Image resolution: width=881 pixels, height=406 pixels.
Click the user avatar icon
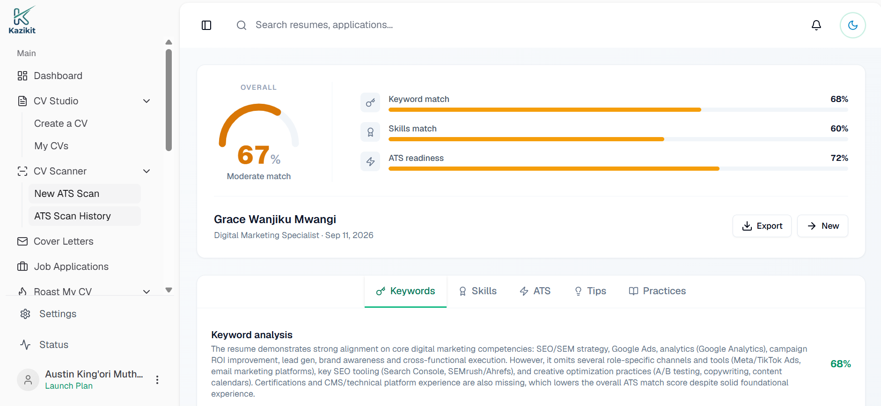point(28,380)
